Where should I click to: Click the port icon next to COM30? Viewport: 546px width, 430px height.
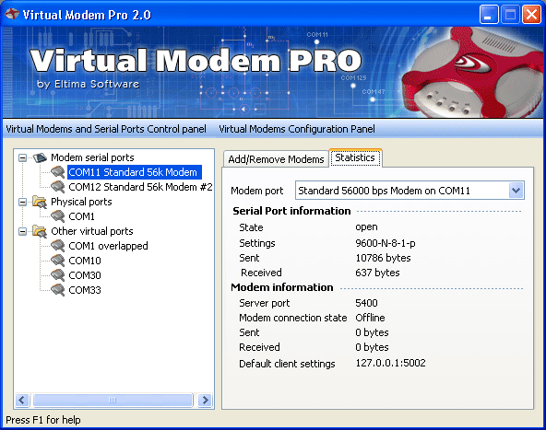point(58,275)
